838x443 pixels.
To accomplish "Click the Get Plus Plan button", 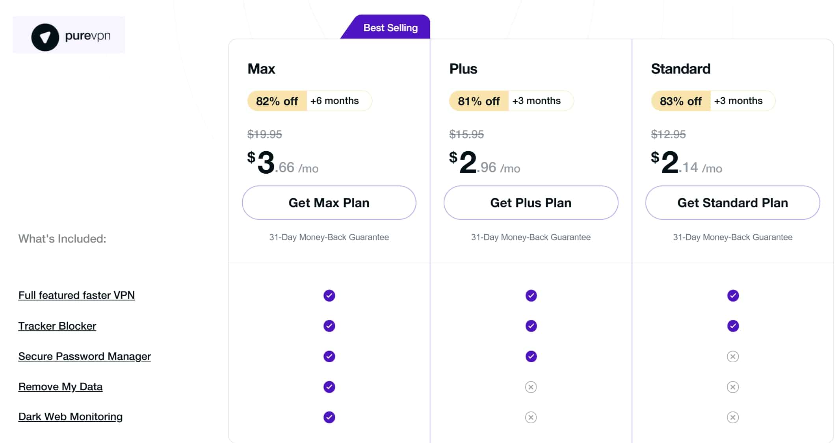I will click(x=531, y=202).
